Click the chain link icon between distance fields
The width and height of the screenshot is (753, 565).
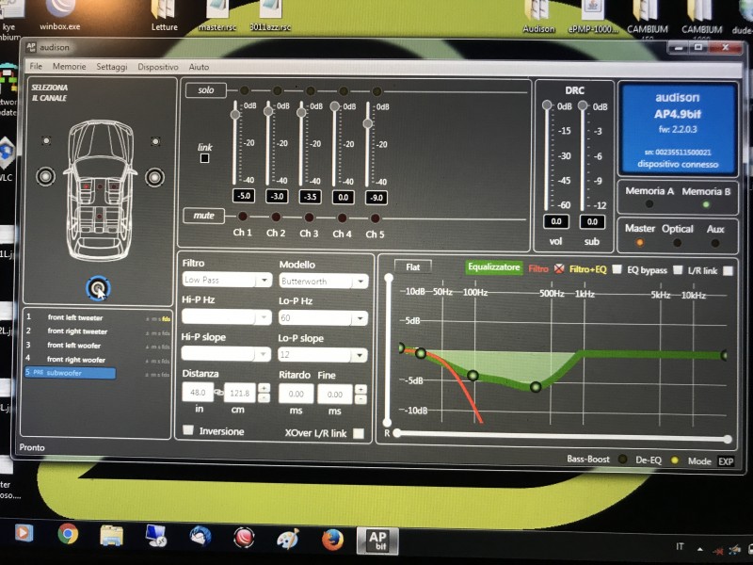coord(218,393)
